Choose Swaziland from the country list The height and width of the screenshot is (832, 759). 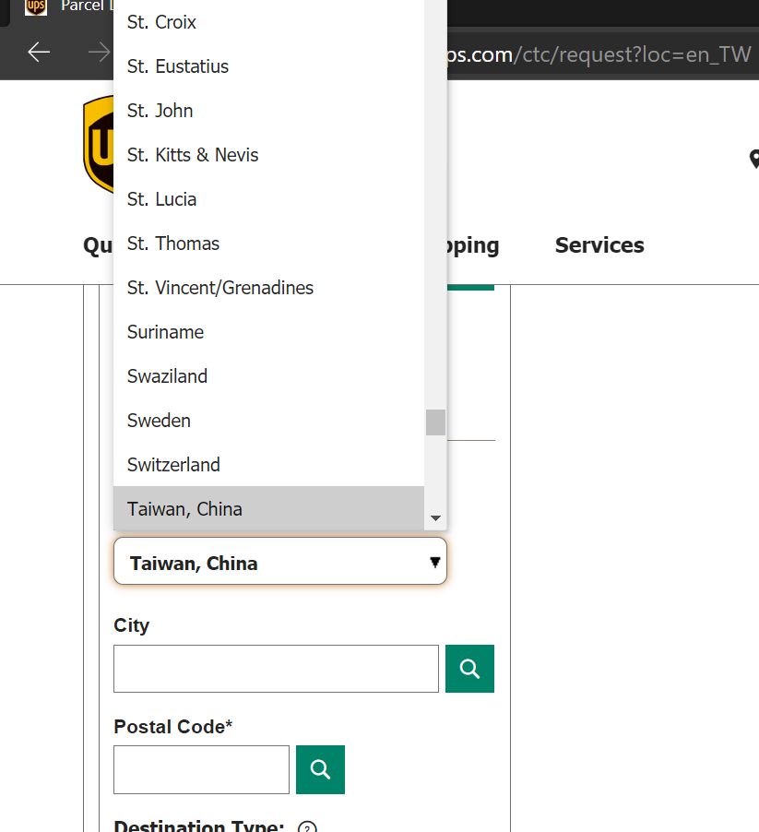pyautogui.click(x=167, y=376)
